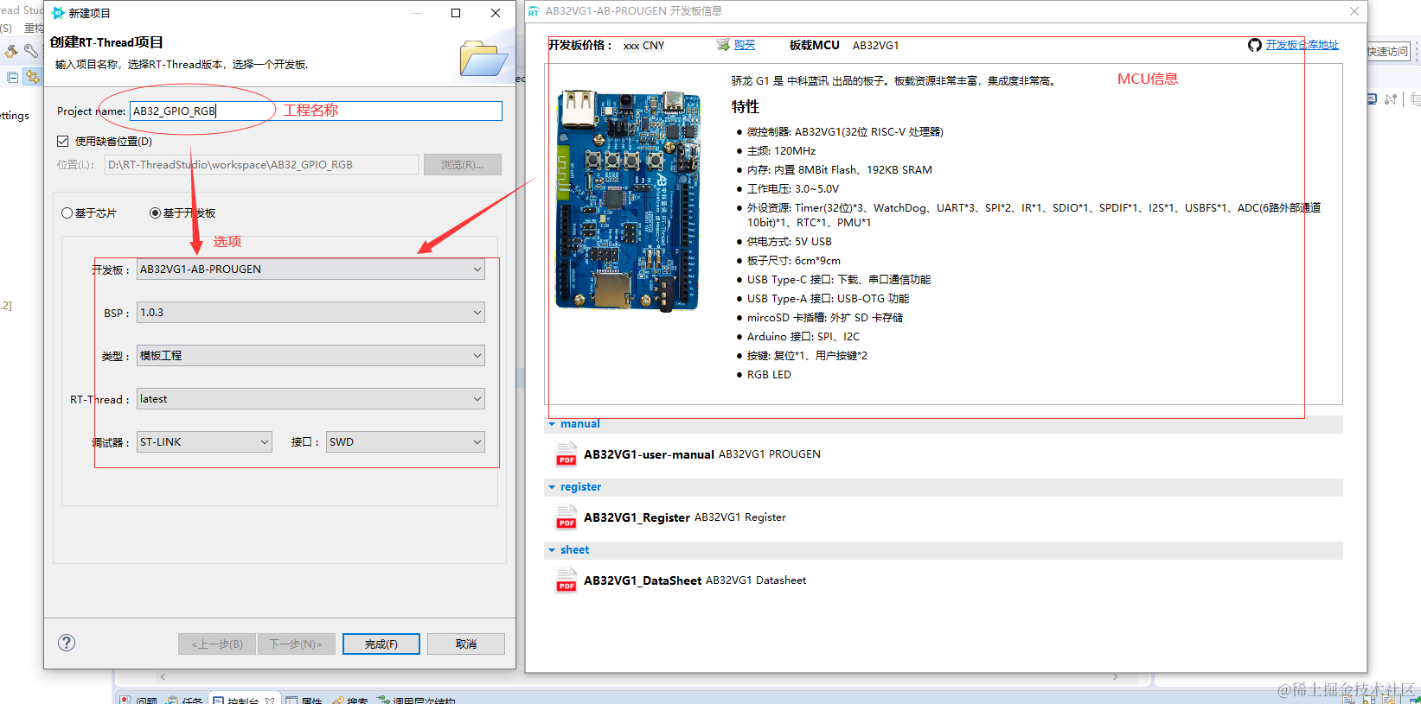Click the help question mark icon
Image resolution: width=1421 pixels, height=704 pixels.
click(67, 643)
